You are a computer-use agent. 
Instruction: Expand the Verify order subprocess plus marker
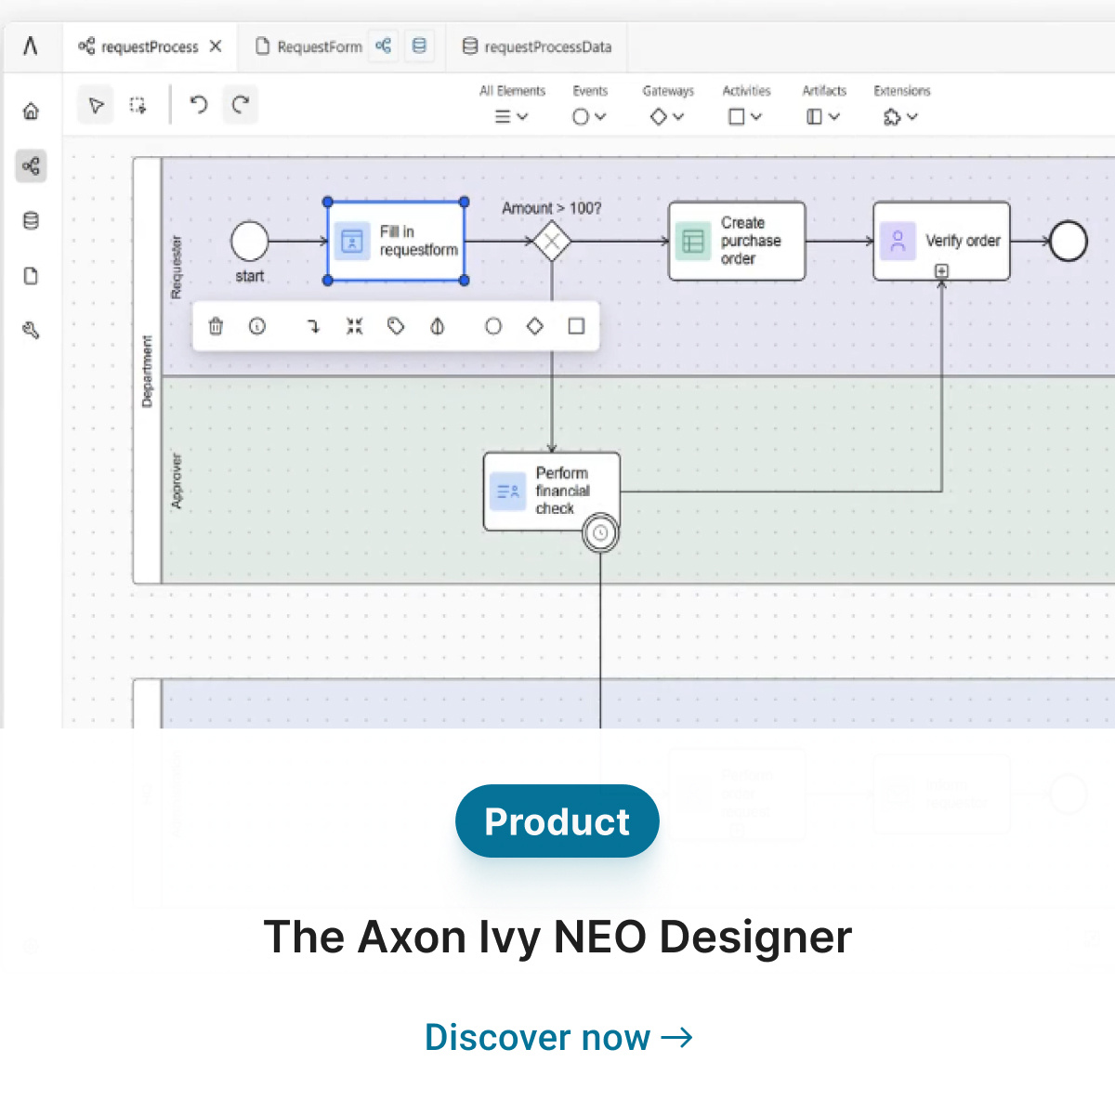coord(941,271)
